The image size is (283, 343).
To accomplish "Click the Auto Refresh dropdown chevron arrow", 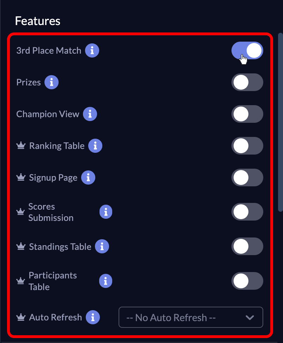I will tap(250, 318).
